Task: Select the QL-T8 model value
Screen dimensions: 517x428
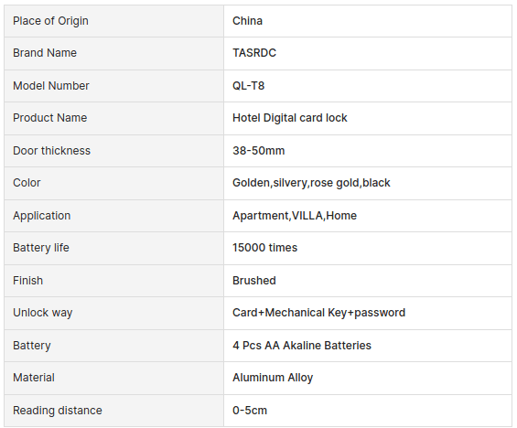Action: pyautogui.click(x=248, y=86)
